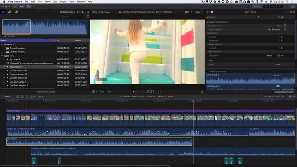The height and width of the screenshot is (167, 297).
Task: Open the viewer transform tool dropdown
Action: coord(95,92)
